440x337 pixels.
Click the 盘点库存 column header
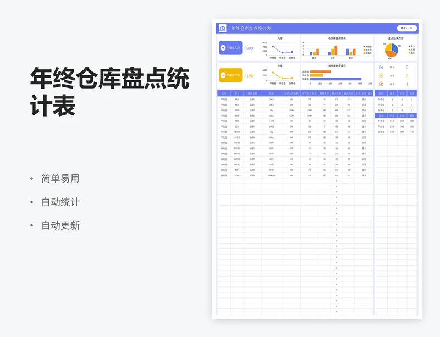349,93
